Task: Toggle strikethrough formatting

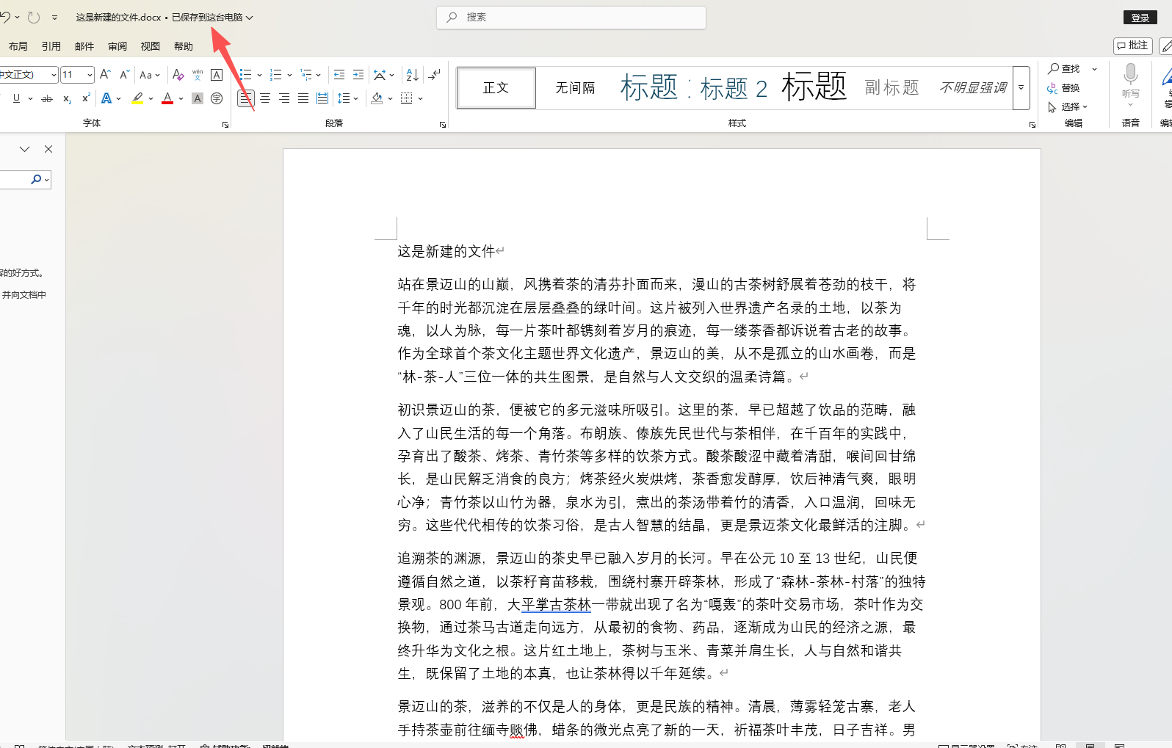Action: [47, 98]
